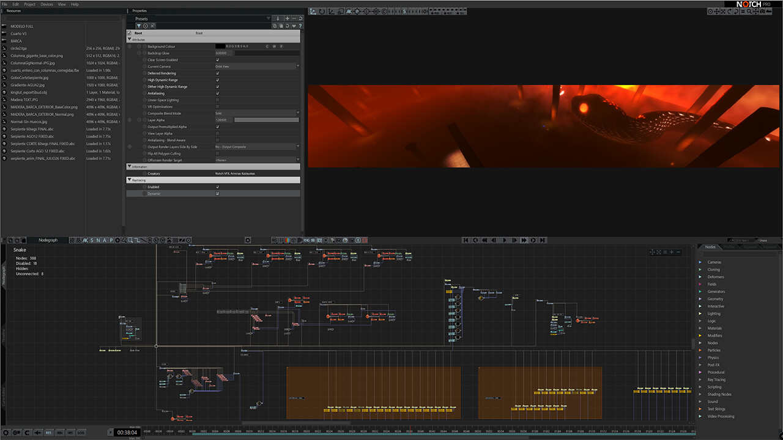Toggle the Clear Screen Enabled checkbox
This screenshot has height=440, width=783.
[x=218, y=60]
